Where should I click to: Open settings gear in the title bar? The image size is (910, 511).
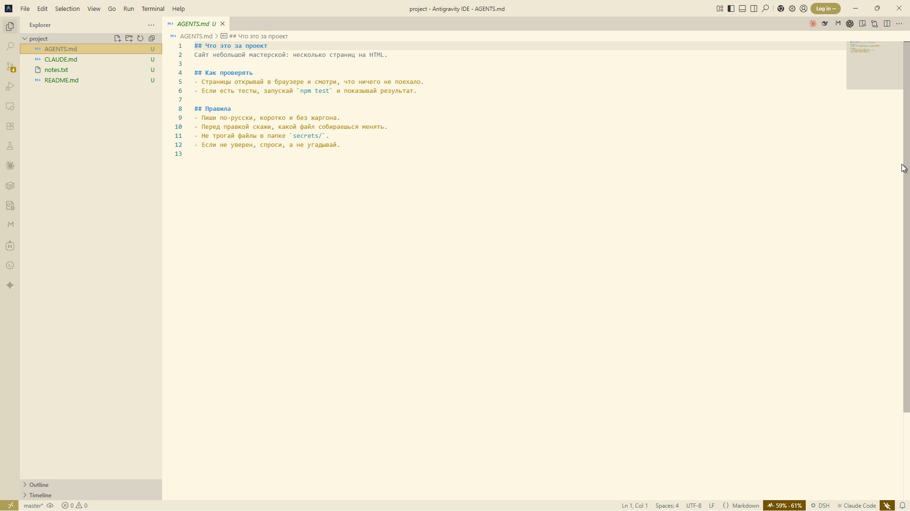(792, 9)
